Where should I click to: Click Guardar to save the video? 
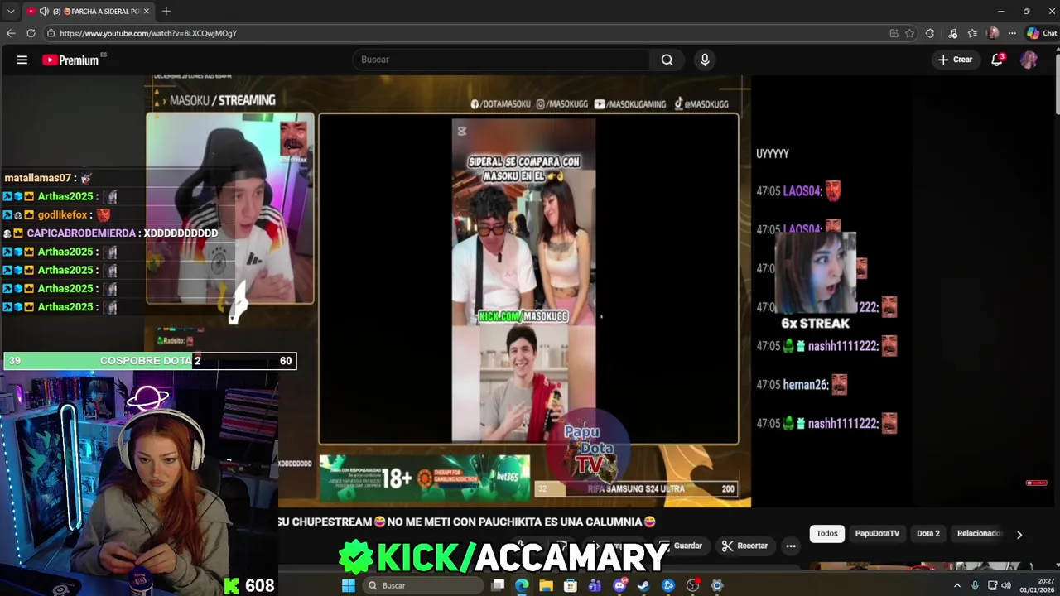[x=682, y=546]
